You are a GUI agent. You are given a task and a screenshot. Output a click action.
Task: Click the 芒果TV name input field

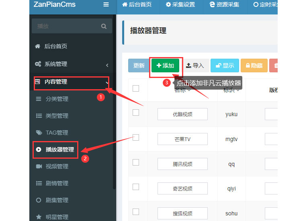pos(182,139)
